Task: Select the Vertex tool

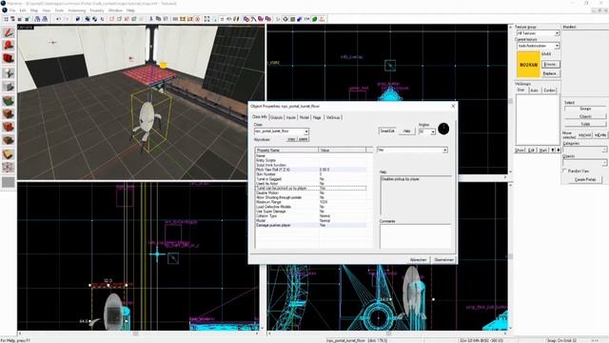Action: [x=9, y=168]
